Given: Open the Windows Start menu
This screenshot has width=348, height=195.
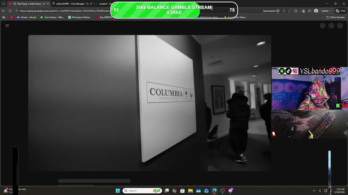Looking at the screenshot, I should [118, 191].
